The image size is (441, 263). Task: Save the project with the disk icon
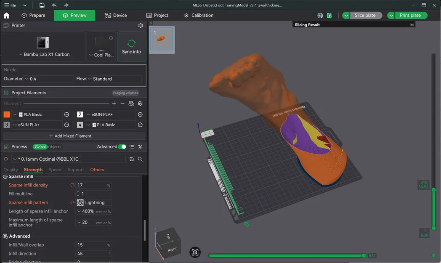(42, 5)
